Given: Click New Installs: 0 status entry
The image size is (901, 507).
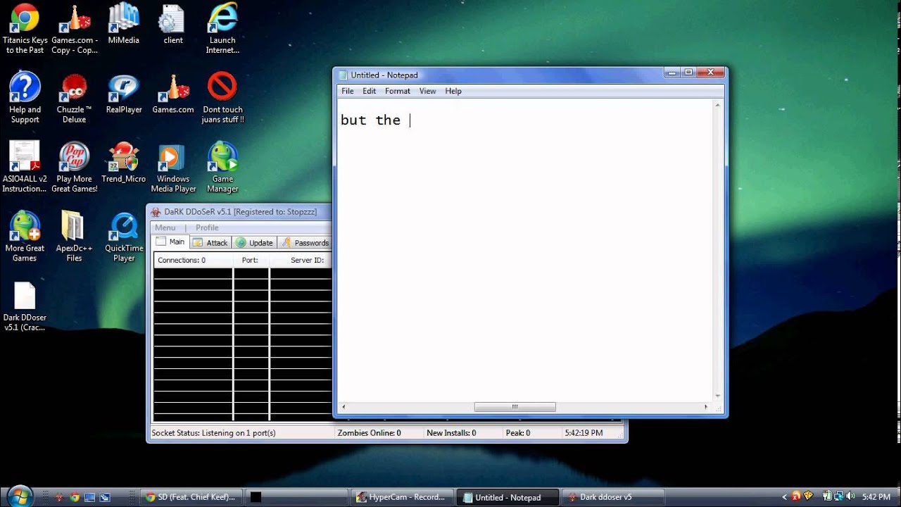Looking at the screenshot, I should pyautogui.click(x=451, y=433).
